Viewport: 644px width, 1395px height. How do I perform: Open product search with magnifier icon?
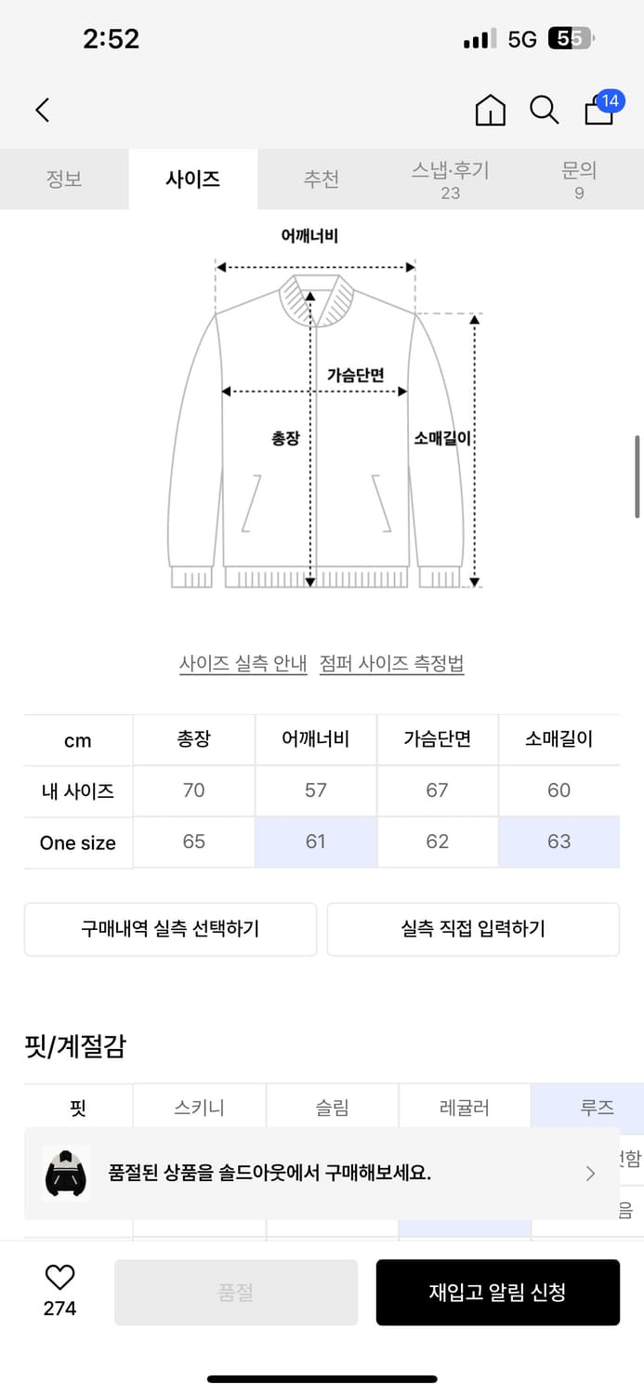pyautogui.click(x=545, y=110)
